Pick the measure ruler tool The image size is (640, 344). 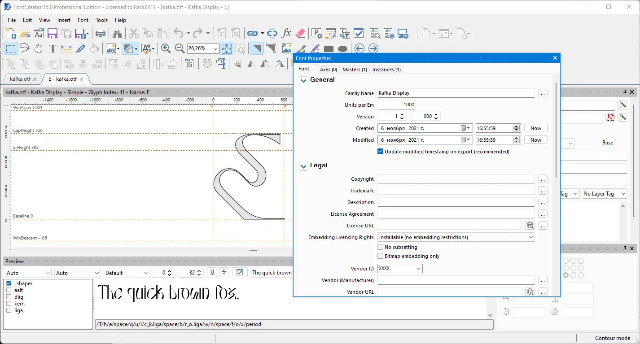coord(66,48)
